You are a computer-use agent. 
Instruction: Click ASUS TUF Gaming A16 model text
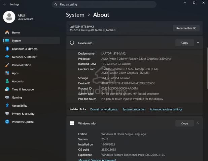click(93, 30)
